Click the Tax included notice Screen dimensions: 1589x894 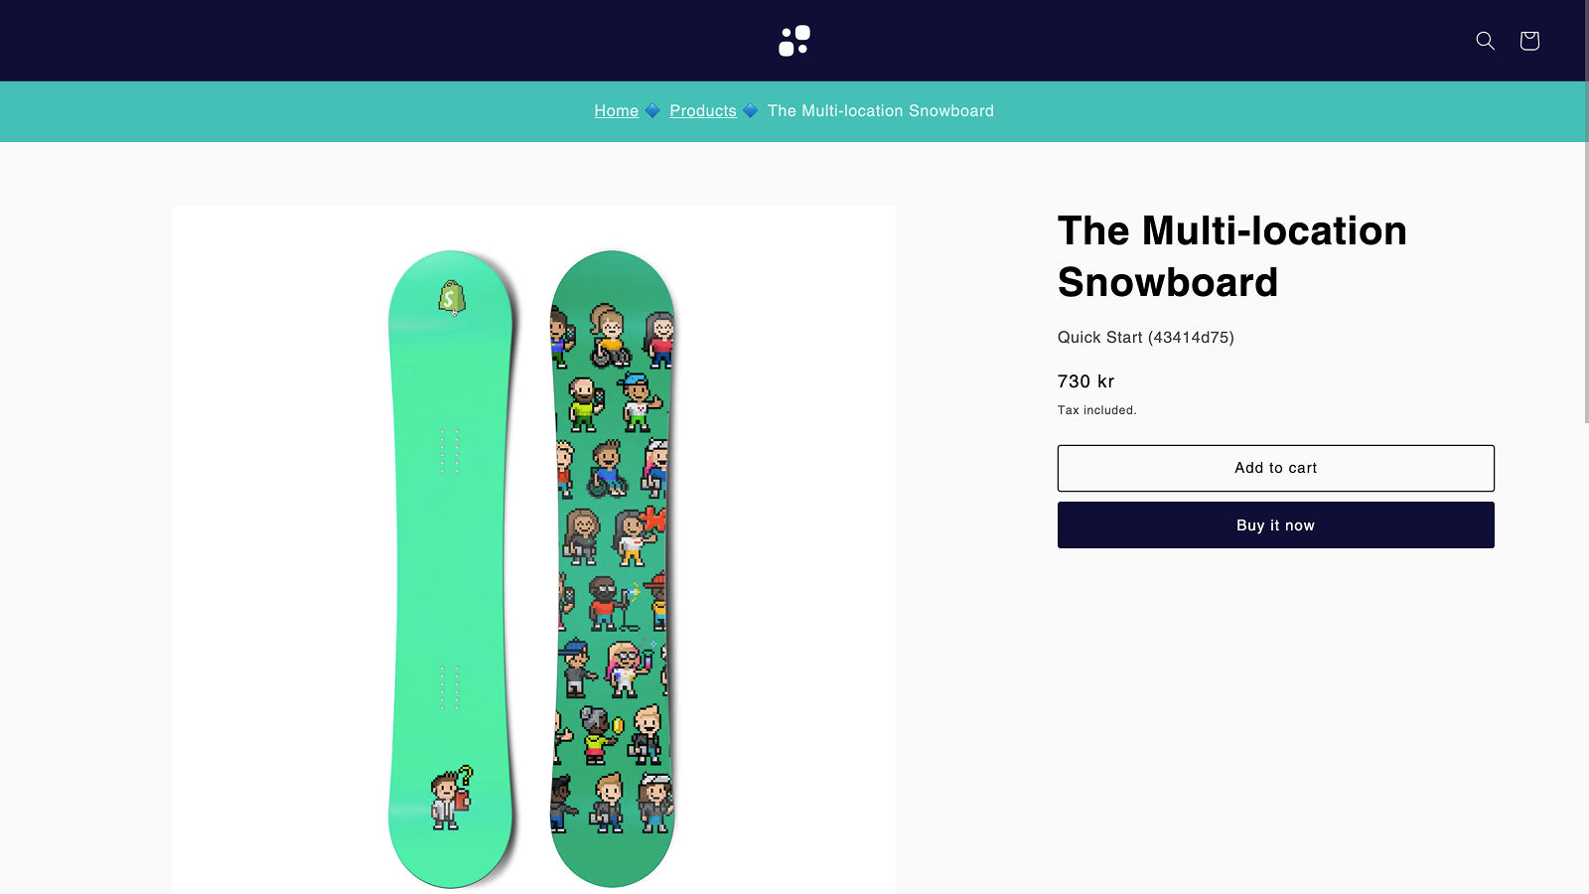[x=1096, y=409]
